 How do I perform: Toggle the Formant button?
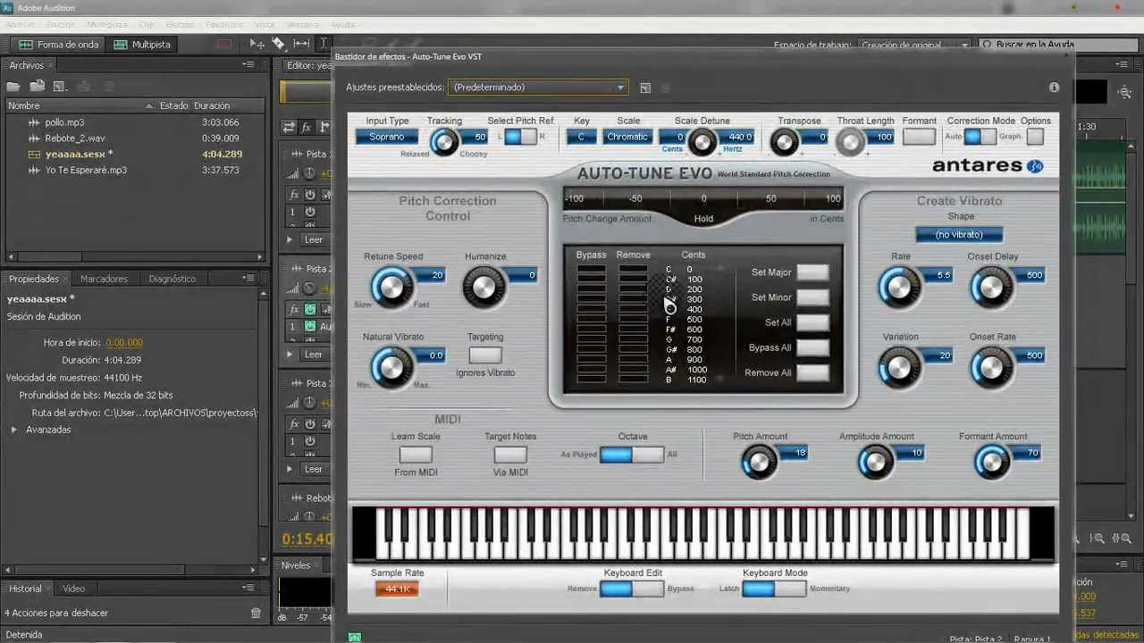(x=919, y=137)
